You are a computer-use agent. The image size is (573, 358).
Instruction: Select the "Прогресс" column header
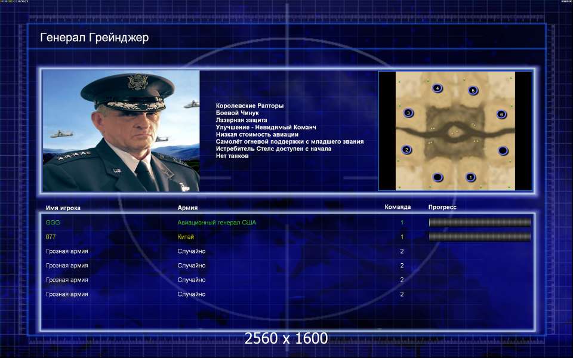click(442, 207)
